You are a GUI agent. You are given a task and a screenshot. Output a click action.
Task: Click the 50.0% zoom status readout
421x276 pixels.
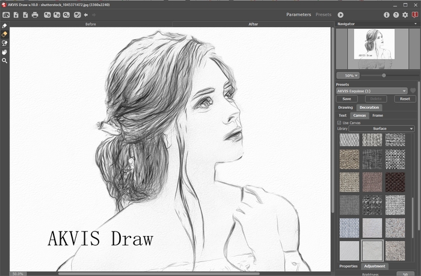pyautogui.click(x=18, y=274)
